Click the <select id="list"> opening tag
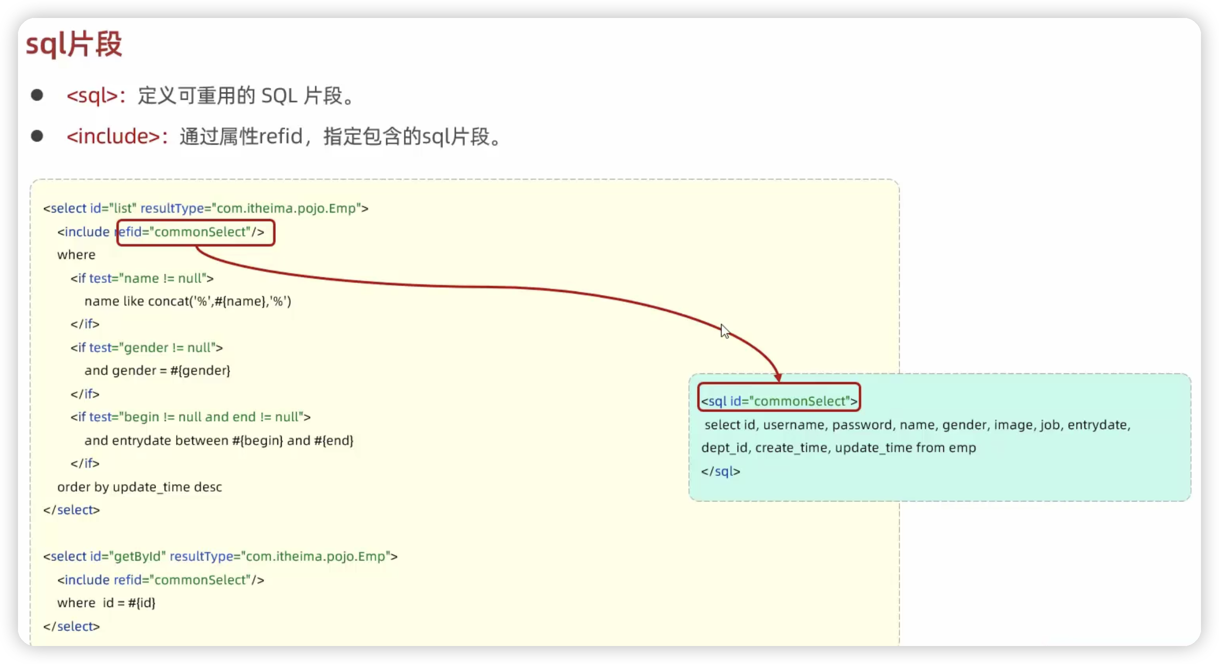 [x=206, y=208]
